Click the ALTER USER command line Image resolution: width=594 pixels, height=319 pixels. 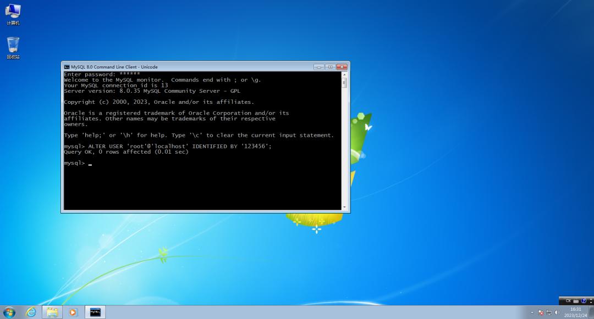click(x=168, y=146)
